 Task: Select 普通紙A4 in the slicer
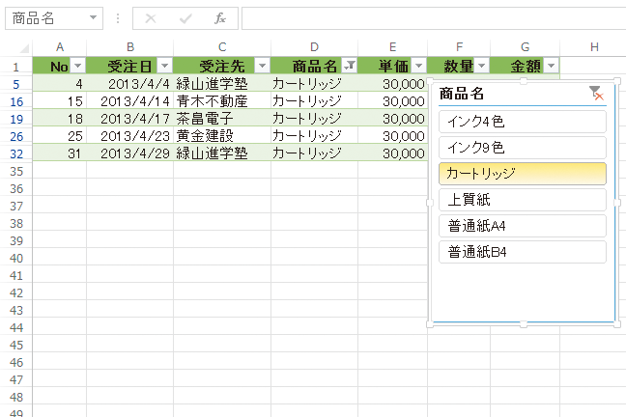click(523, 226)
